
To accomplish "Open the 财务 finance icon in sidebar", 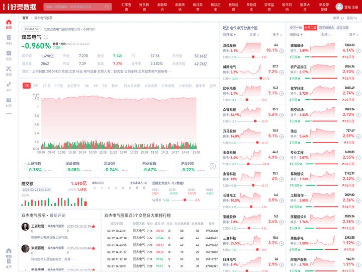I will (x=9, y=100).
